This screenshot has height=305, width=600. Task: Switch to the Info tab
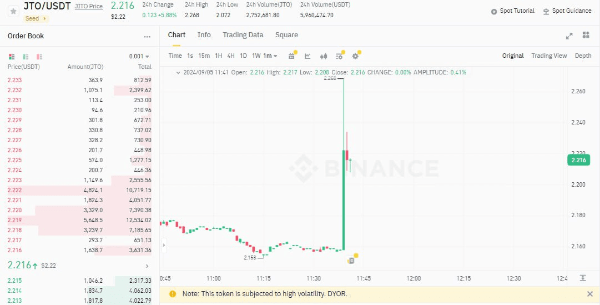(x=204, y=35)
